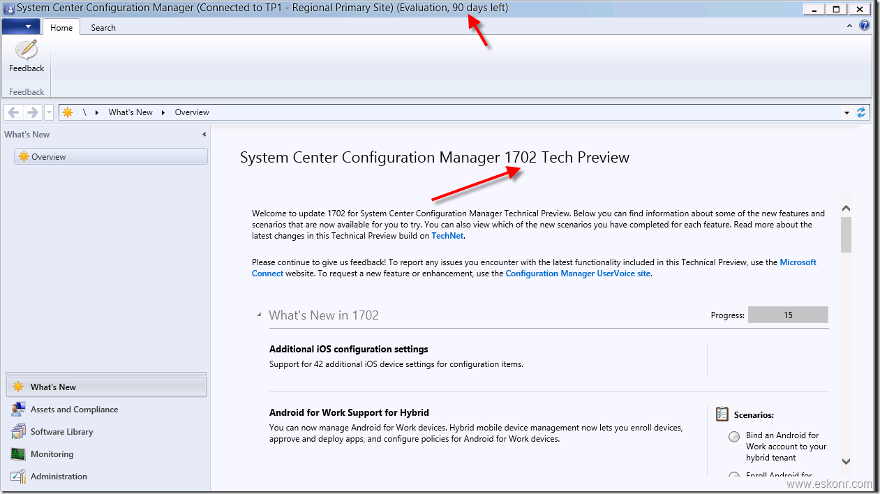The image size is (880, 494).
Task: Open the What's New workspace
Action: tap(106, 387)
